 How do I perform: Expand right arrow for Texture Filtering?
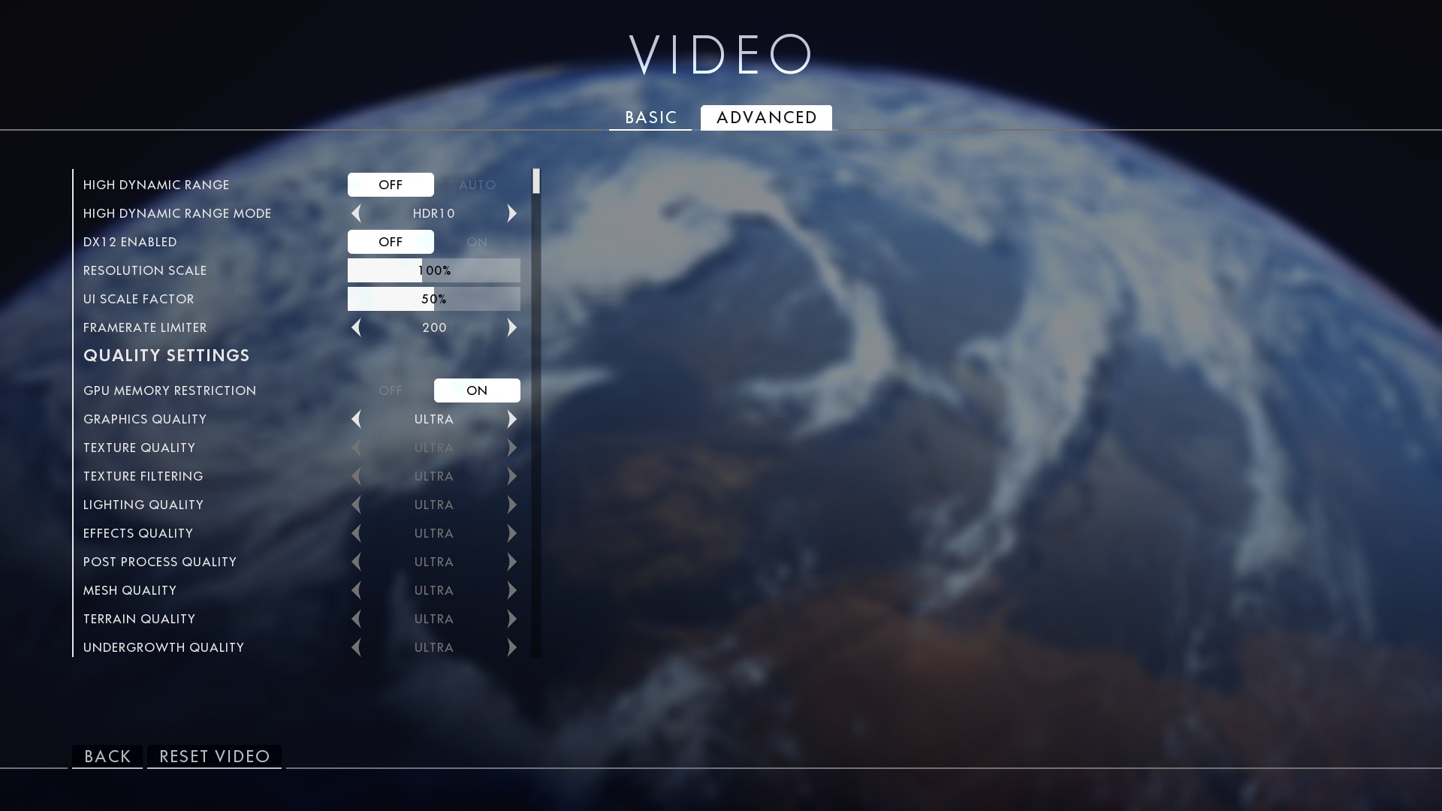coord(512,475)
